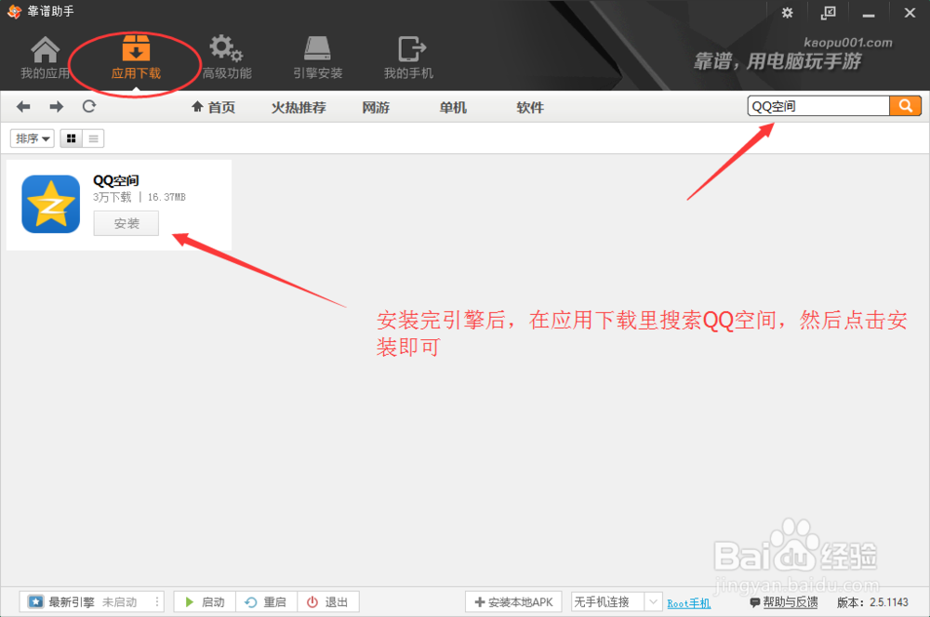
Task: Go back with the left arrow
Action: tap(23, 107)
